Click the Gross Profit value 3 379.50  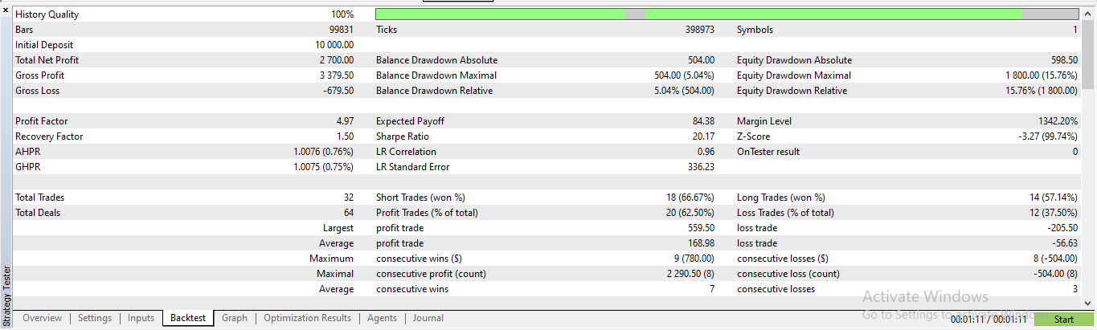coord(336,75)
